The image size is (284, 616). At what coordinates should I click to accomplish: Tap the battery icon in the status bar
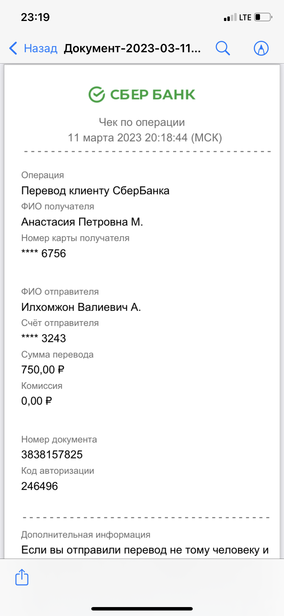[263, 17]
